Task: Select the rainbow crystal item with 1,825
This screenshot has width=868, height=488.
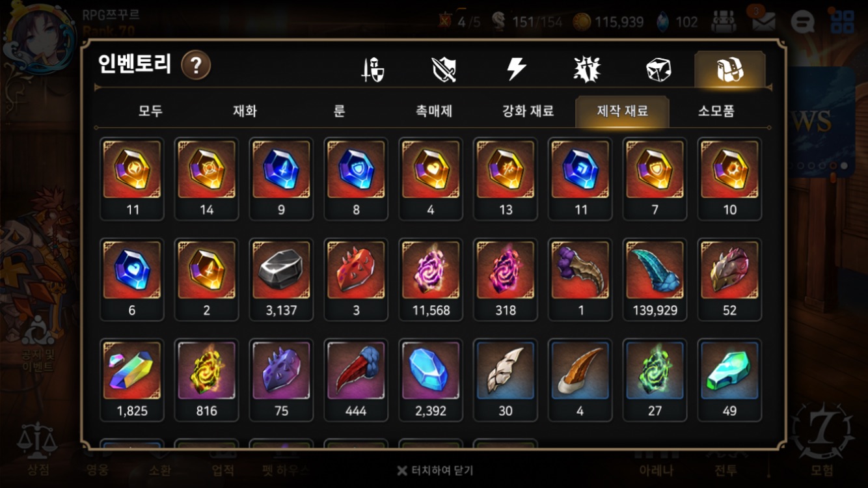Action: [131, 380]
